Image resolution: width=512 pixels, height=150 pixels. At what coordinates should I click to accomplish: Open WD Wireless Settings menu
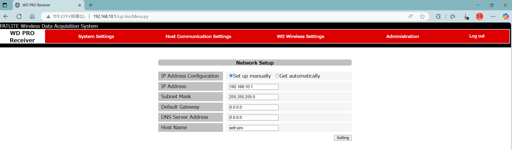(x=300, y=36)
